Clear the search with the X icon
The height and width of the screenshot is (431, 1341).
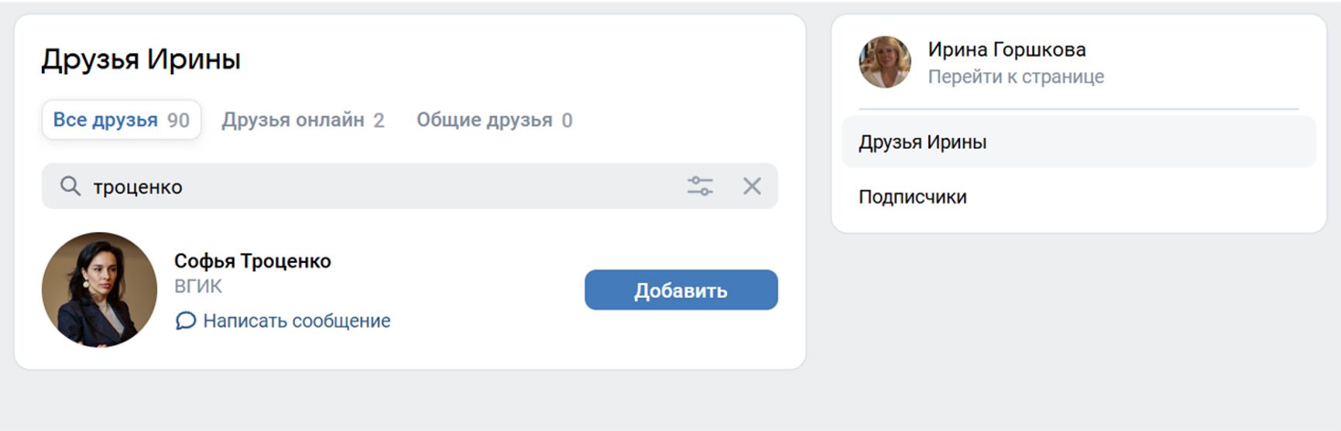pos(752,186)
